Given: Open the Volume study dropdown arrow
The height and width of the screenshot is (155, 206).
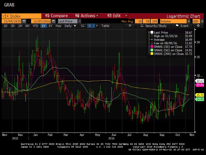Looking at the screenshot, I should click(x=189, y=21).
